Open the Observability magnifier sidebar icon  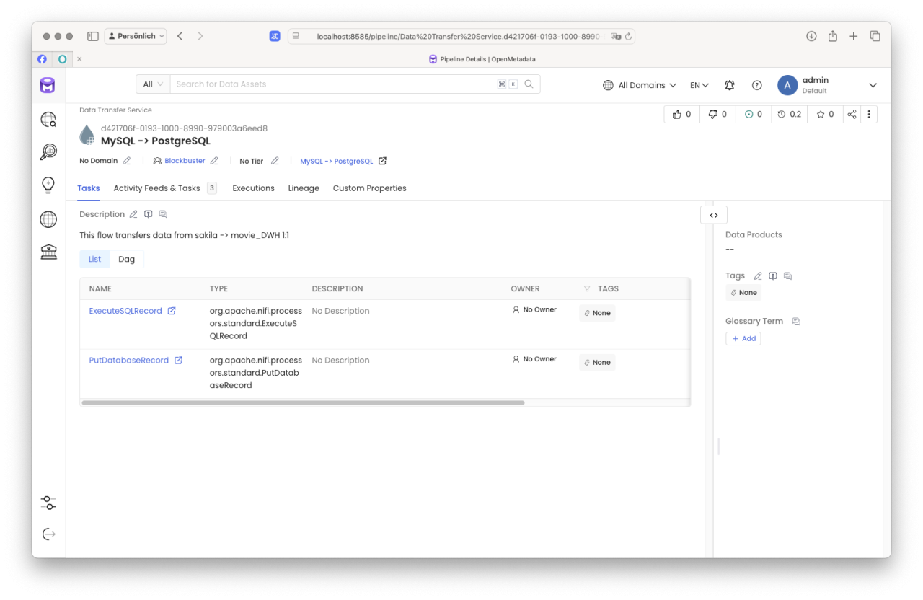point(48,151)
